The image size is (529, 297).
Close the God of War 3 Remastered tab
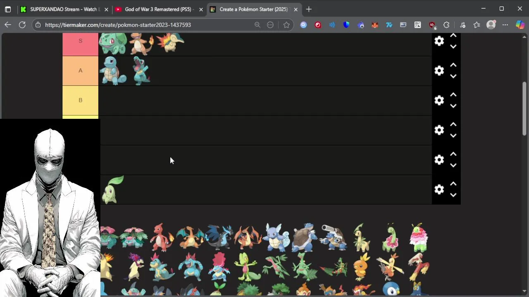coord(201,9)
